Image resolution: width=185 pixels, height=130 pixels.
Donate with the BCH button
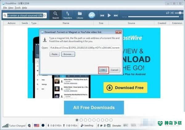point(134,125)
